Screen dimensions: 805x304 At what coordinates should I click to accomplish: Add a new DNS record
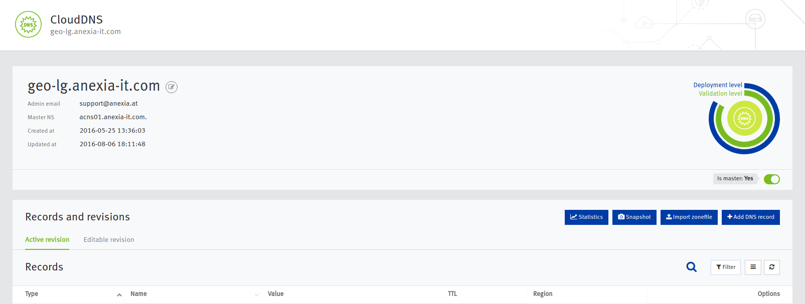tap(751, 217)
